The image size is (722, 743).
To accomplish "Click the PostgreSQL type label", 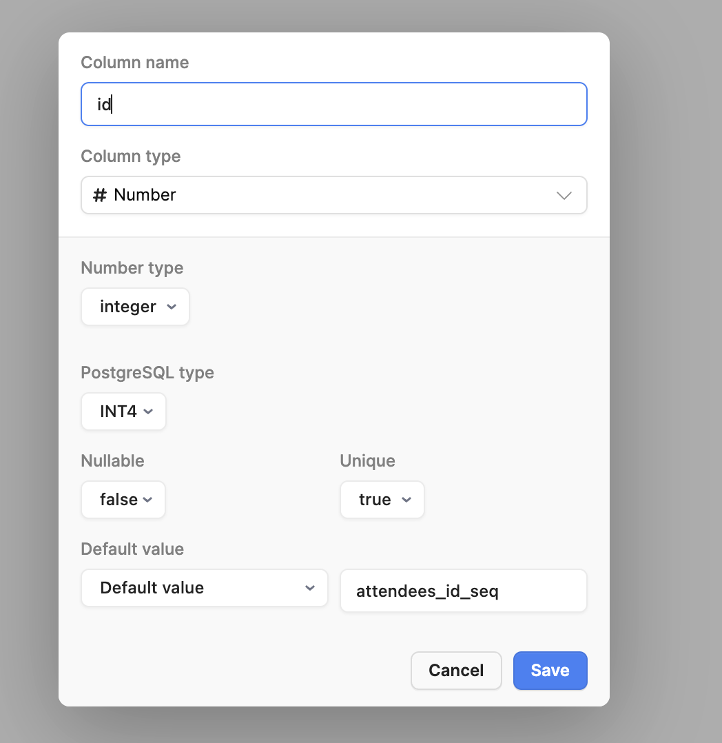I will coord(147,373).
